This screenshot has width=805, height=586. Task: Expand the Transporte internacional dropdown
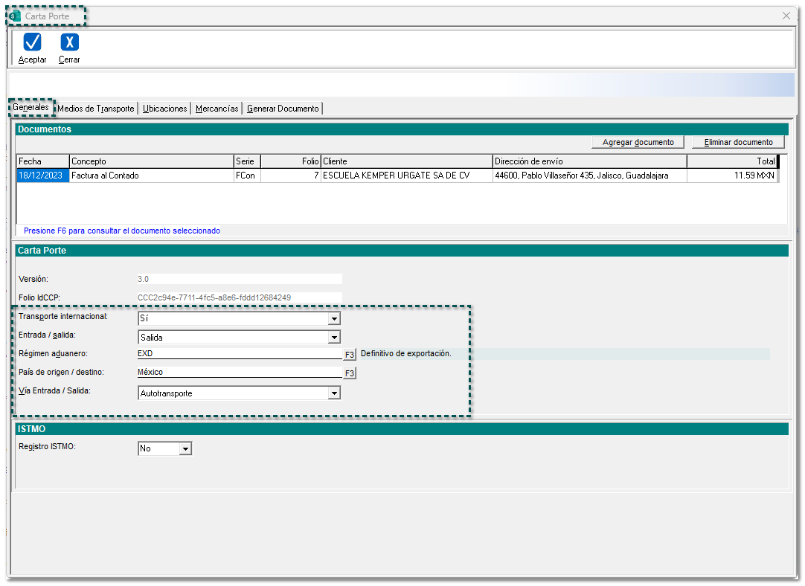(x=334, y=319)
